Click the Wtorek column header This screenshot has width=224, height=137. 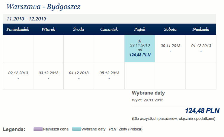click(x=48, y=29)
